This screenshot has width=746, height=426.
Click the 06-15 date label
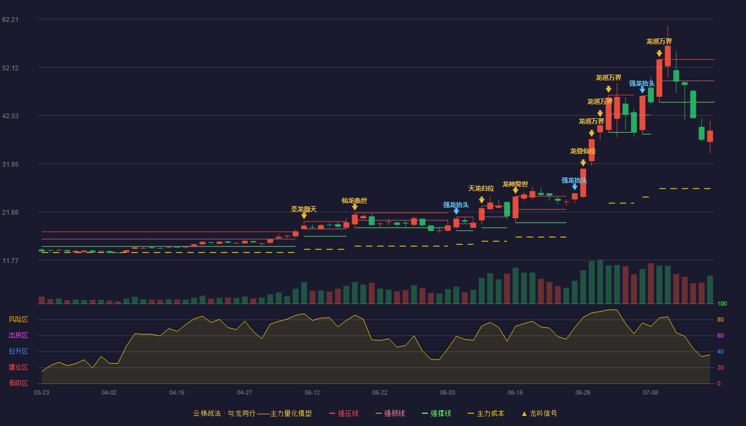(x=515, y=392)
